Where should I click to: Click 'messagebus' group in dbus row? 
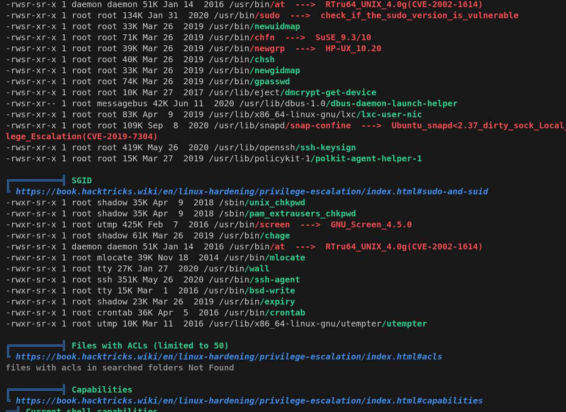coord(122,103)
